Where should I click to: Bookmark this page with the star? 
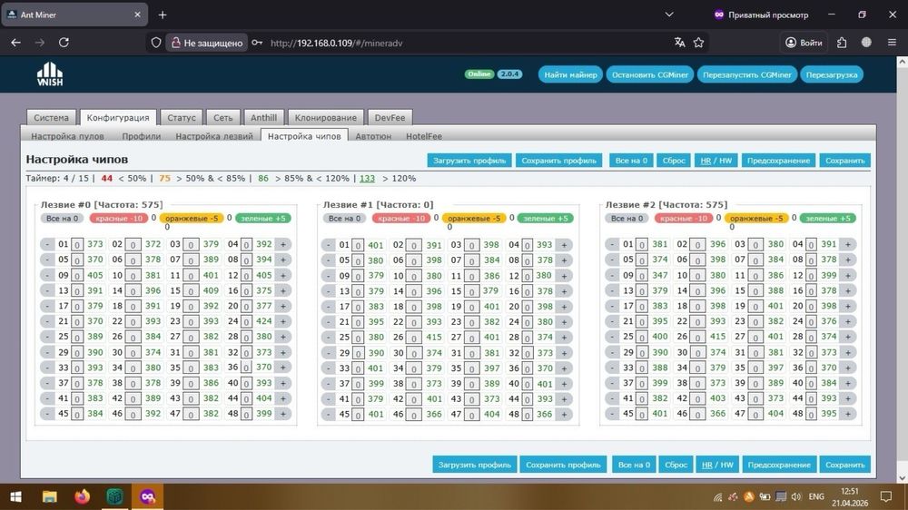click(699, 43)
